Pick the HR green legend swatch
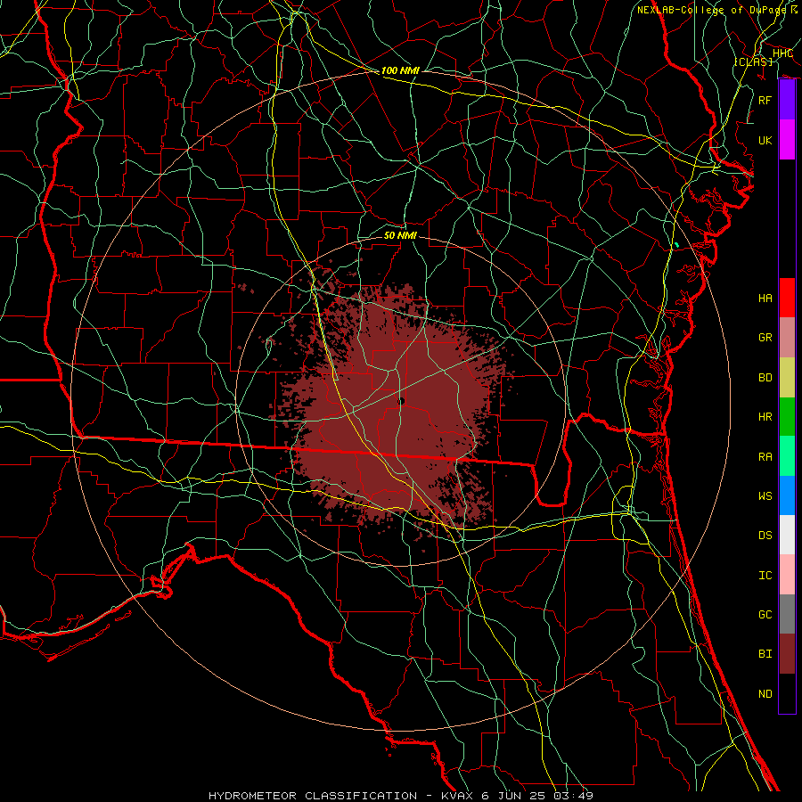 (x=787, y=416)
